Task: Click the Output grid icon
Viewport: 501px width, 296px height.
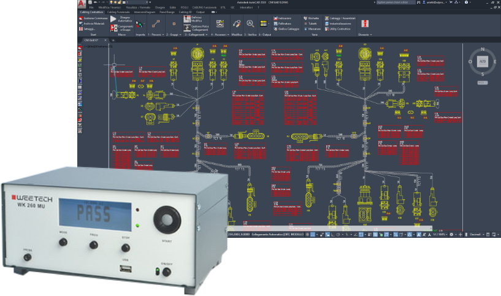Action: pos(264,23)
